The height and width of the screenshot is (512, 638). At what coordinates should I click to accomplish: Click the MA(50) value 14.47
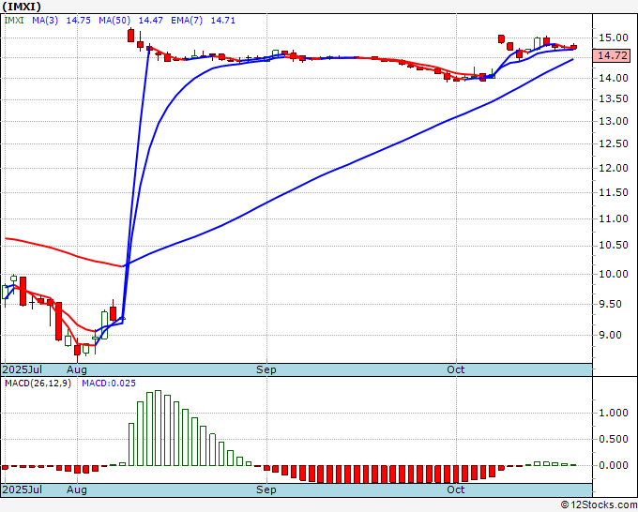tap(150, 21)
